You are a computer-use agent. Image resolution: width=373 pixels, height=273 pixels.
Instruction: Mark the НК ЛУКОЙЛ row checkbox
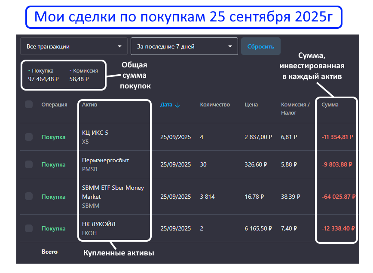coord(29,228)
